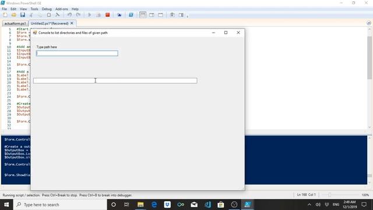This screenshot has height=210, width=373.
Task: Clear the console pane with the brush icon
Action: click(x=57, y=15)
